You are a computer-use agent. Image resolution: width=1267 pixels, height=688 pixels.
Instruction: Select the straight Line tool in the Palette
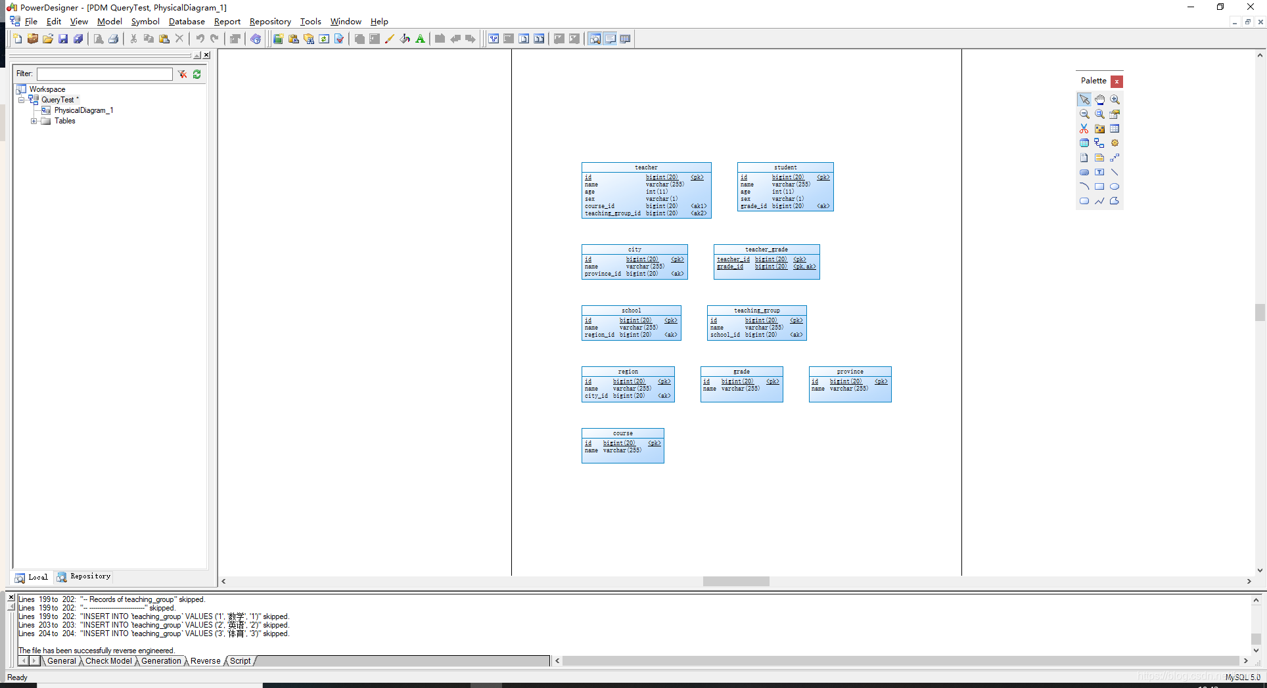coord(1115,172)
